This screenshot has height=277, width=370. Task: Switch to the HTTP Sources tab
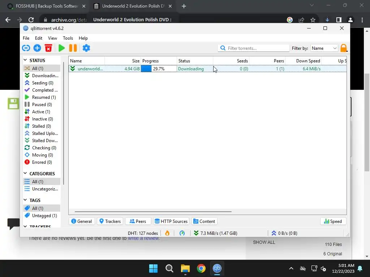pyautogui.click(x=171, y=221)
